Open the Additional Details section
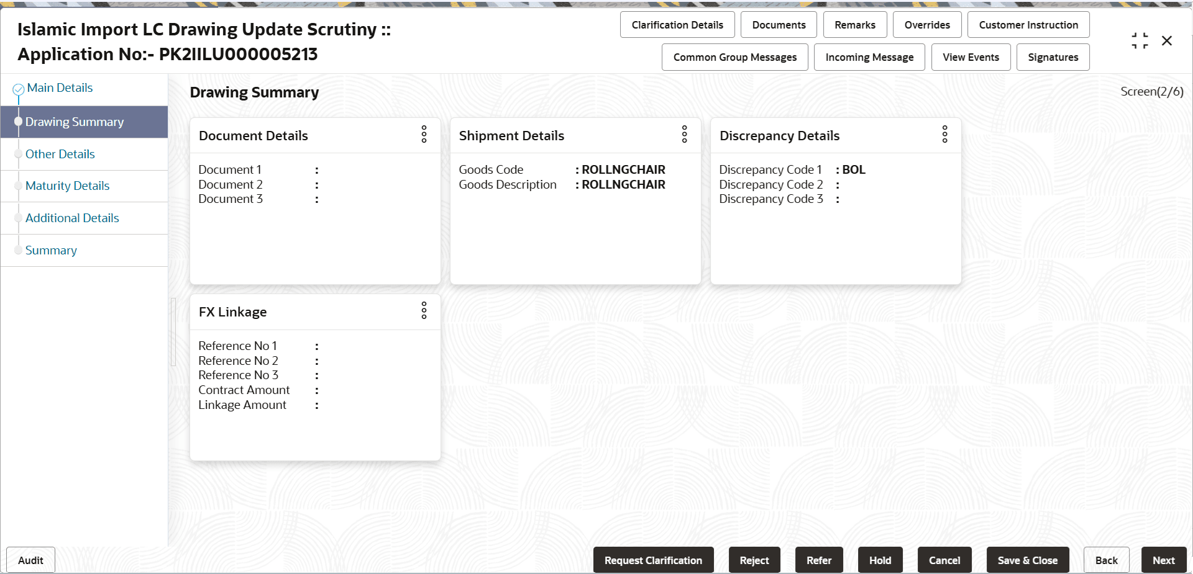1193x574 pixels. (x=71, y=218)
